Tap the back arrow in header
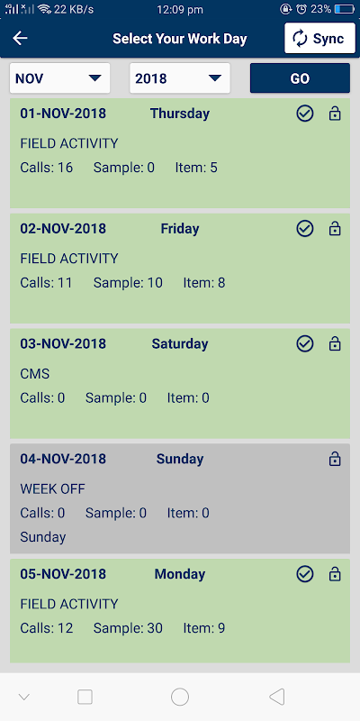360x721 pixels. pos(20,39)
